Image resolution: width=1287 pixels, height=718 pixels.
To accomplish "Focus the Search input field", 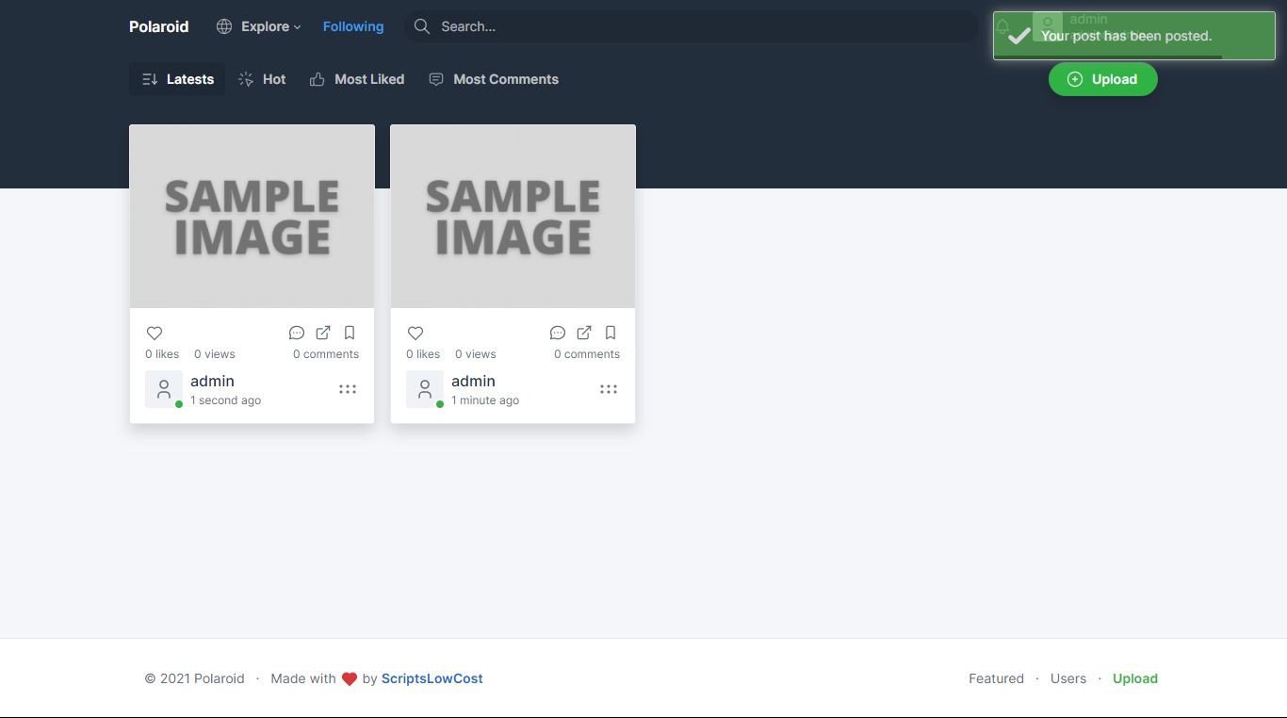I will tap(697, 26).
